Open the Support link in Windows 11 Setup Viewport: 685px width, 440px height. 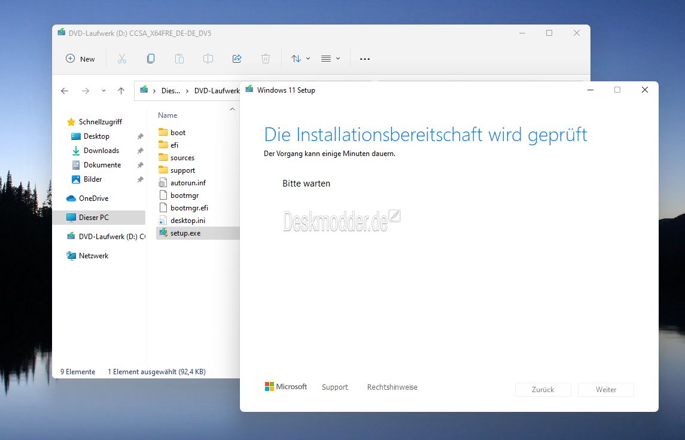tap(335, 387)
